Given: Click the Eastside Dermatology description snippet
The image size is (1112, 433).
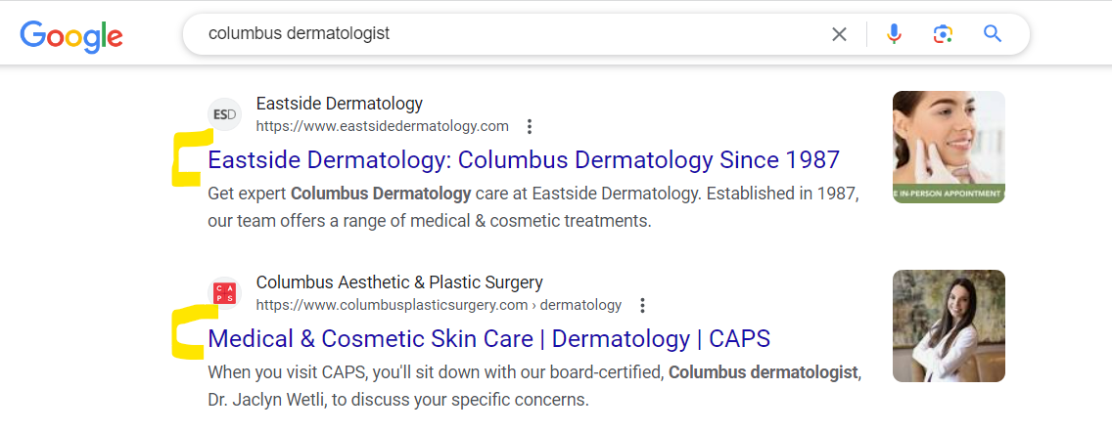Looking at the screenshot, I should [533, 207].
